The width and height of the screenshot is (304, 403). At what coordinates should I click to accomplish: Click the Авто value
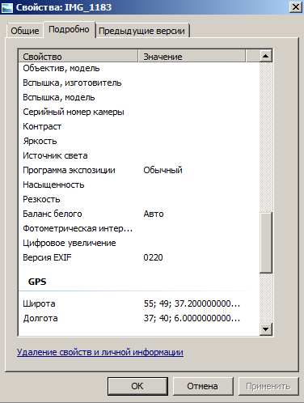(154, 214)
